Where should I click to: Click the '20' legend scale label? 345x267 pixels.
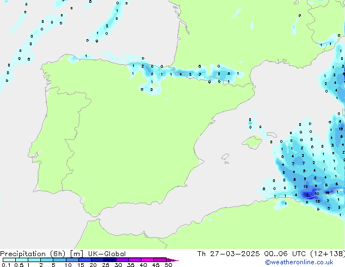tap(93, 265)
